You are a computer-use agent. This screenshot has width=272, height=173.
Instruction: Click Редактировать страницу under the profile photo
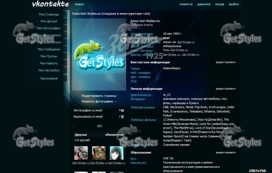(99, 96)
